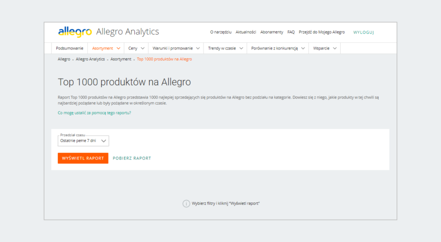Screen dimensions: 441x242
Task: Open the Aktualności section
Action: tap(245, 32)
